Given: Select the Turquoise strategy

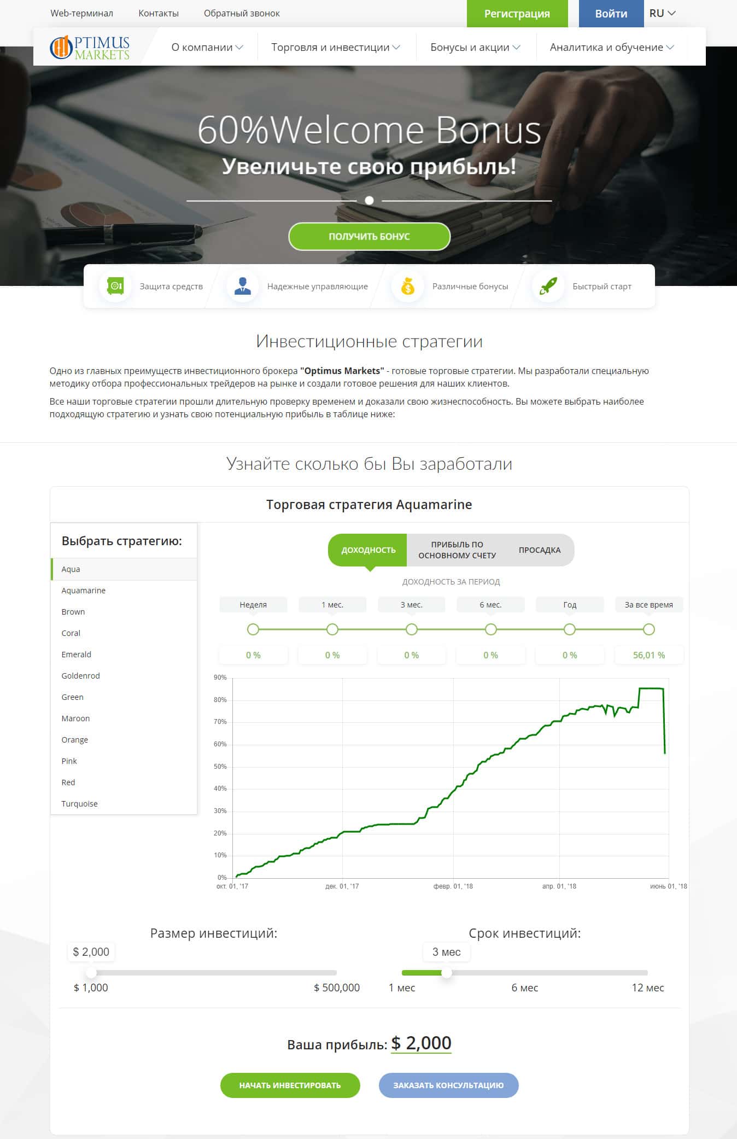Looking at the screenshot, I should click(124, 804).
